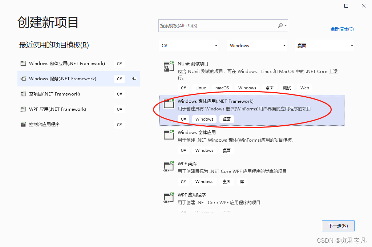372x247 pixels.
Task: Click icon beside recent 控制台应用程序
Action: 23,124
